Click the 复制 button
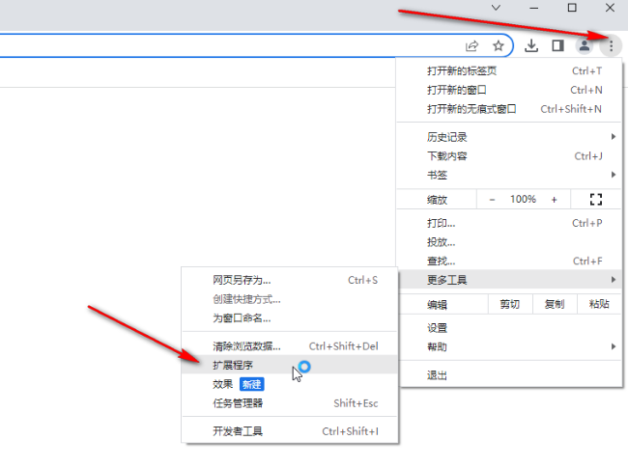The image size is (628, 468). (554, 304)
